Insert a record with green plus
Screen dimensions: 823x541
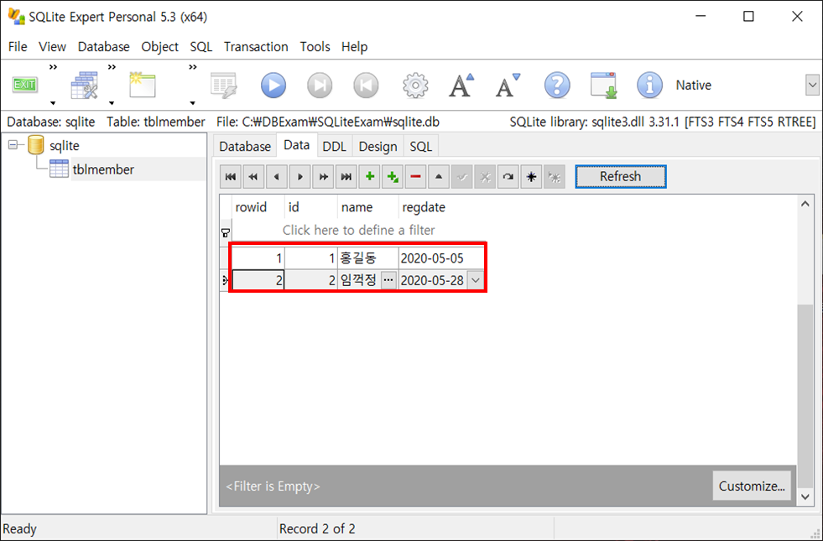pos(369,177)
